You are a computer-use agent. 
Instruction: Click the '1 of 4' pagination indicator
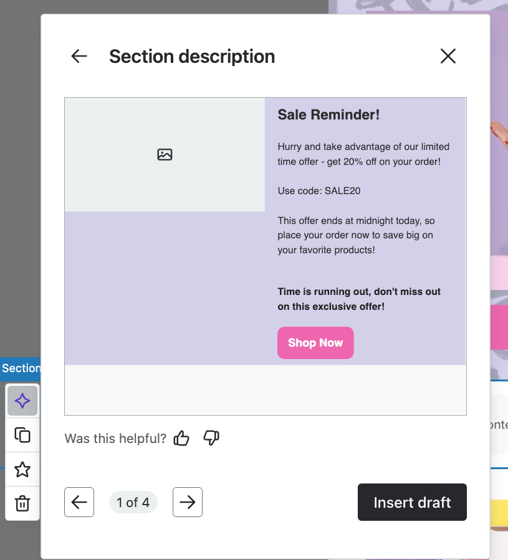(133, 502)
